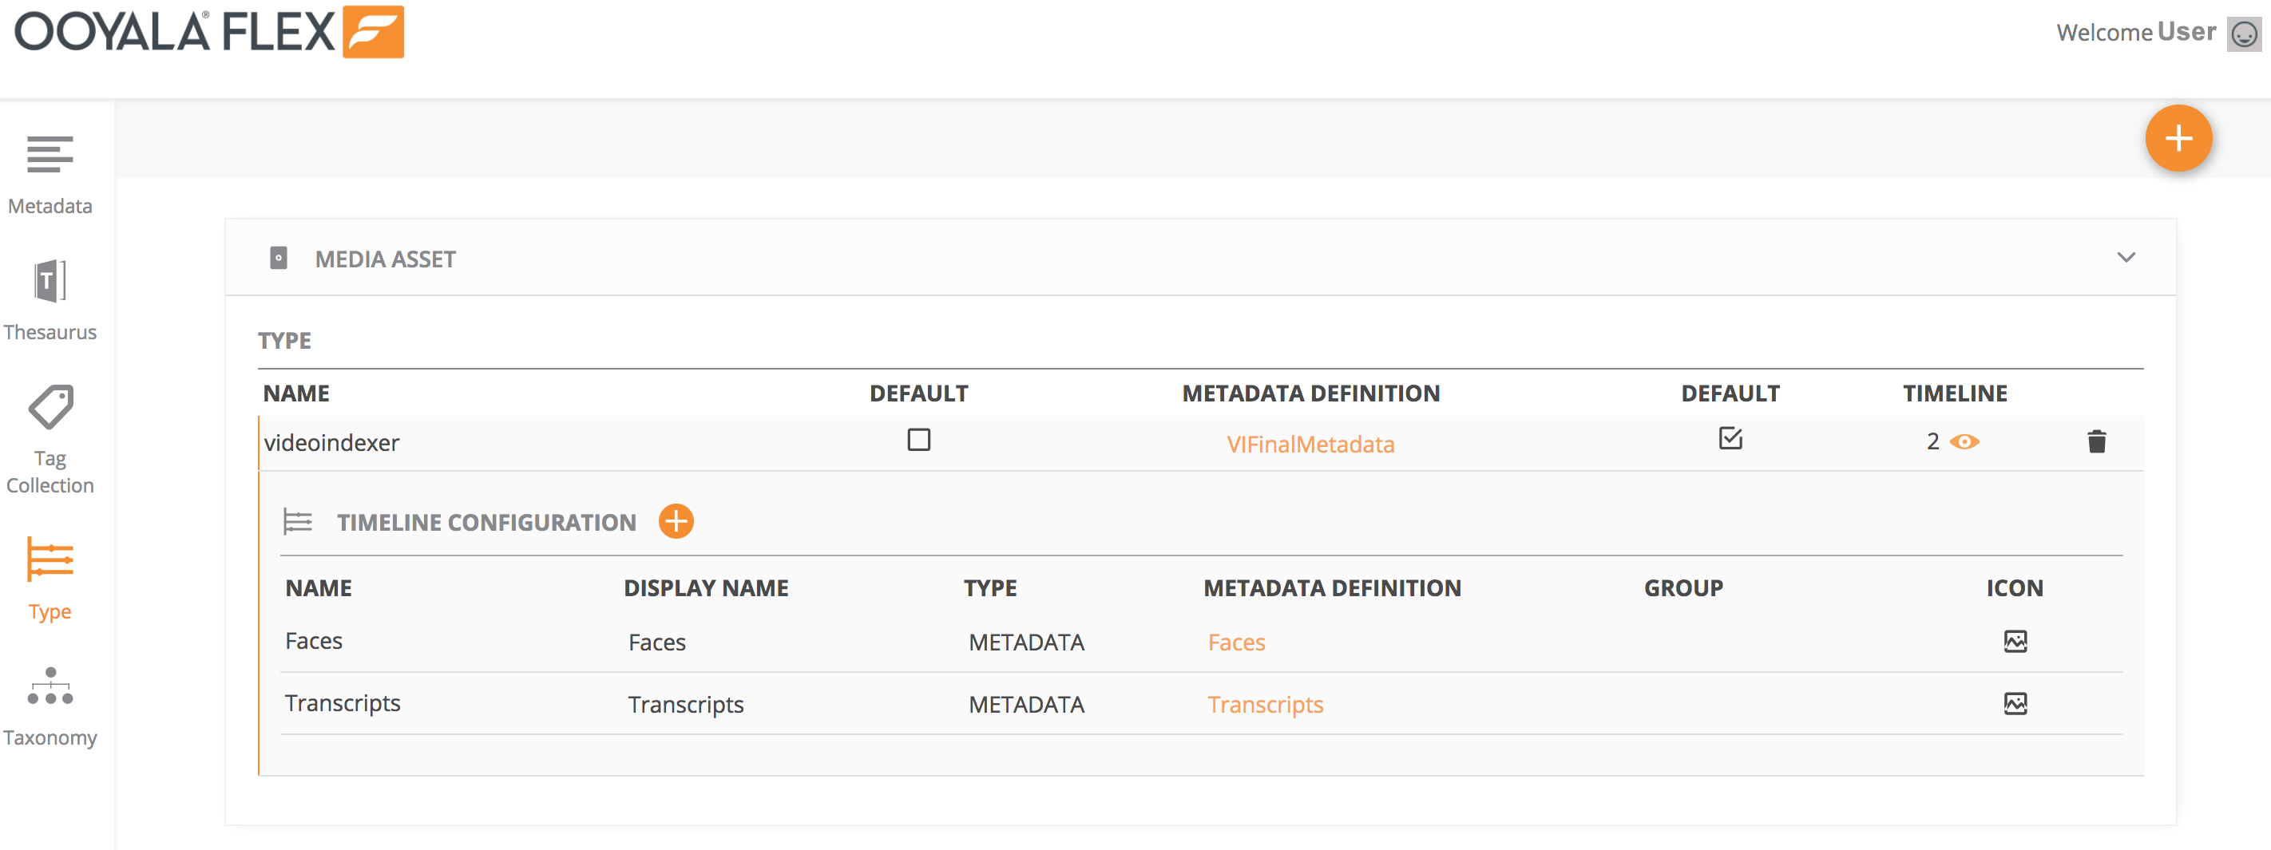Select the videoindexer type row name
This screenshot has height=850, width=2271.
331,442
